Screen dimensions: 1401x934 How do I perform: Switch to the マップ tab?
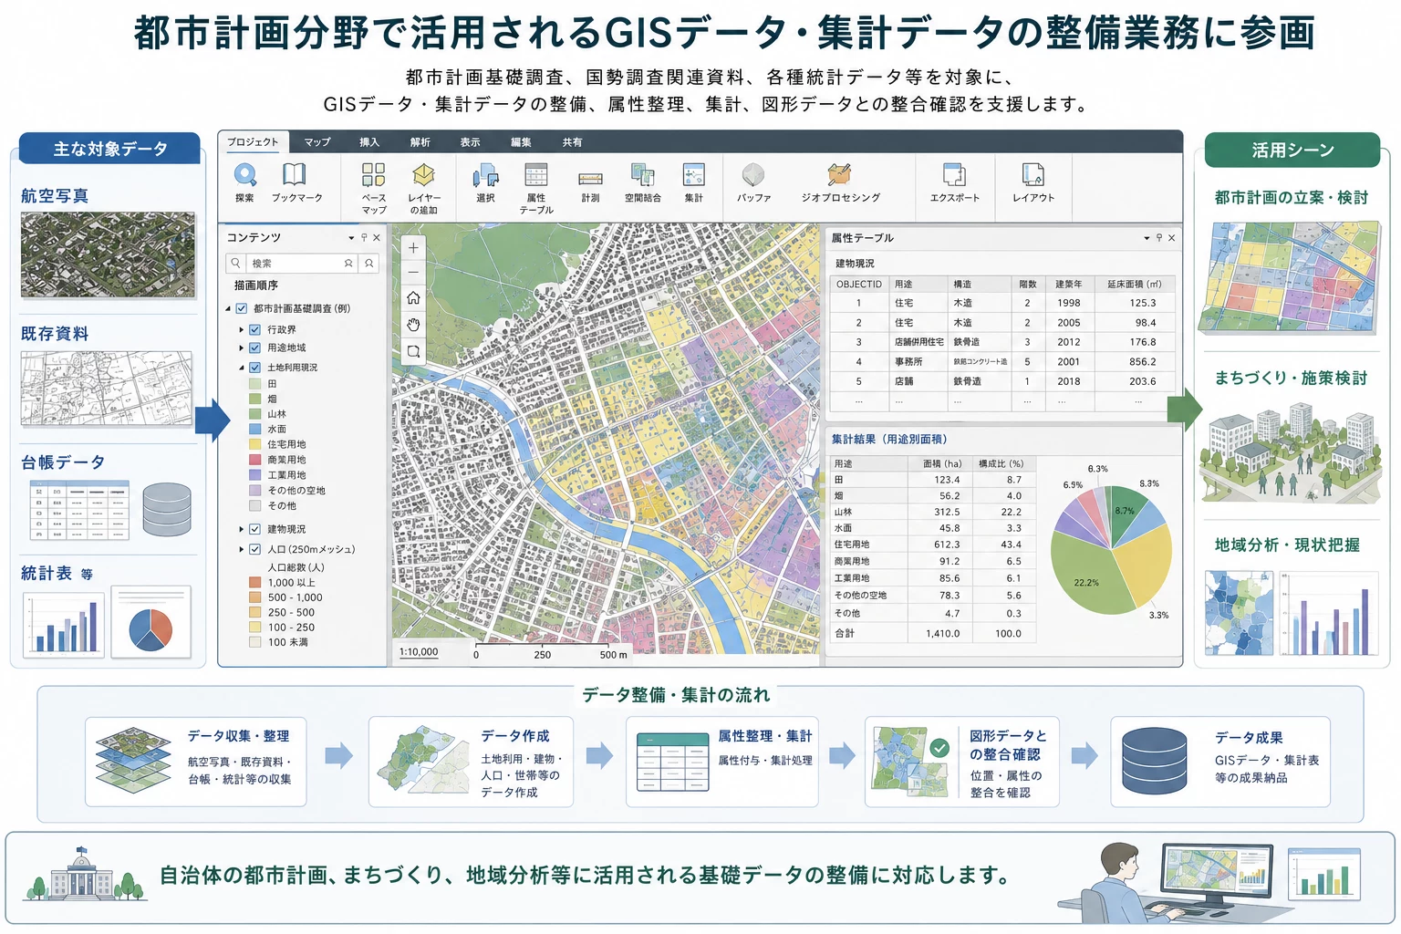[x=317, y=142]
